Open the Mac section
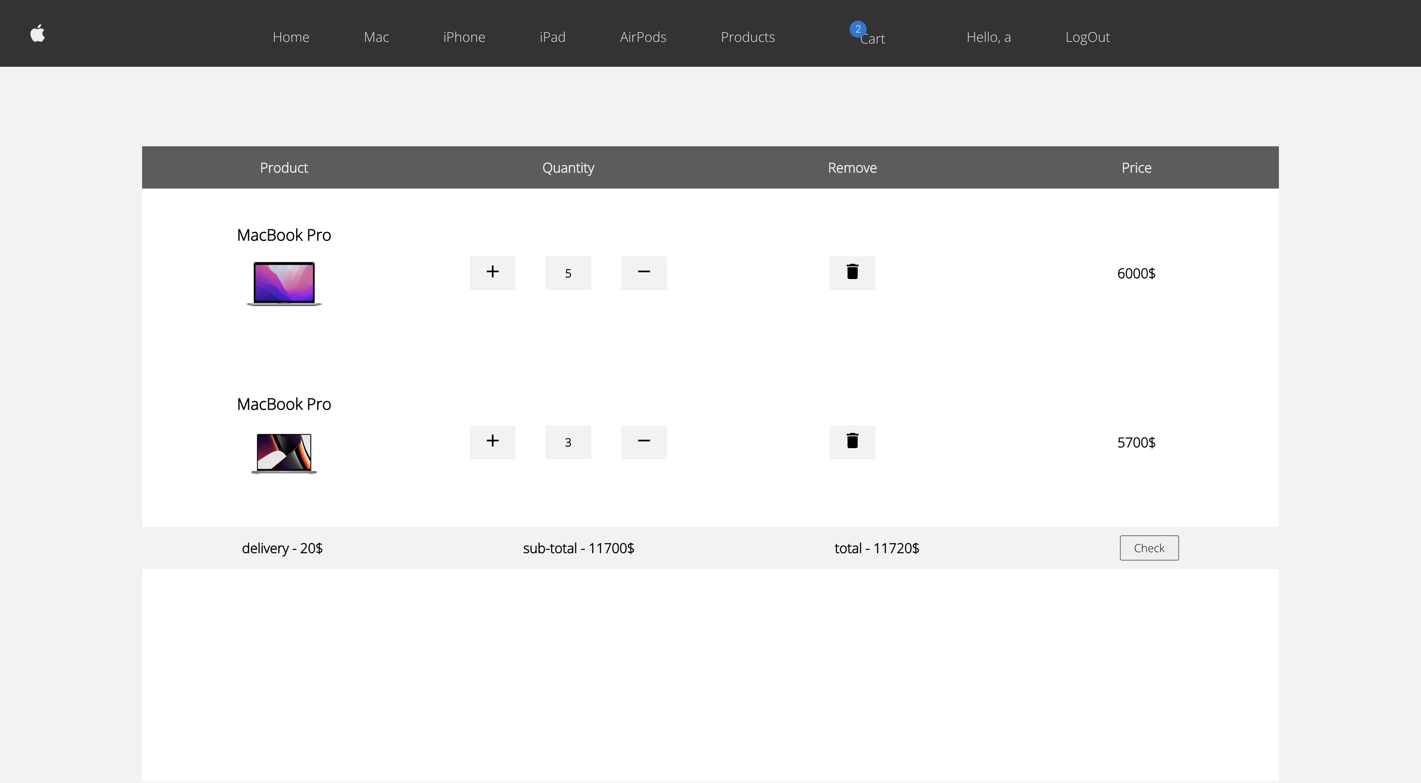1421x783 pixels. (376, 37)
